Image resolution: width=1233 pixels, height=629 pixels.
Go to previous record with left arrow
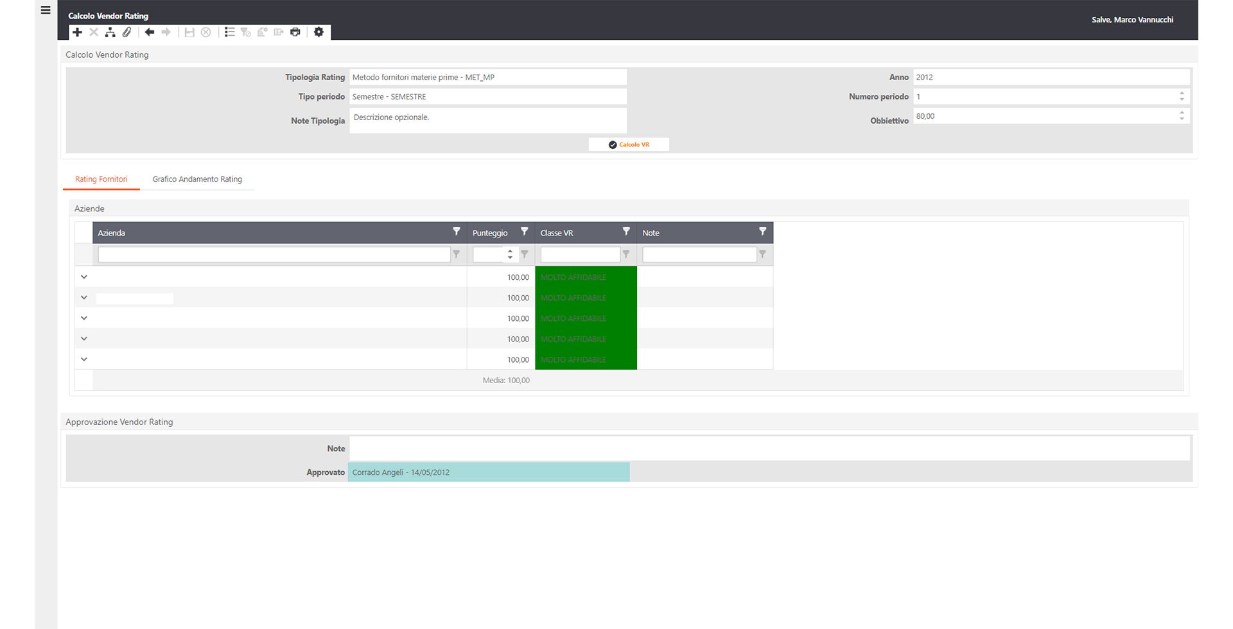[150, 32]
